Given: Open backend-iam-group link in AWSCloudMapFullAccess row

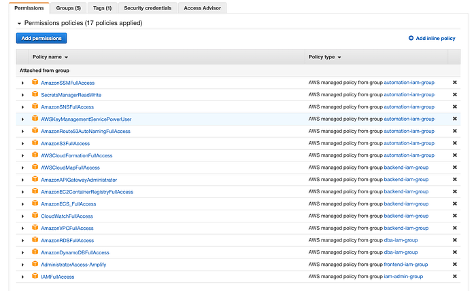Looking at the screenshot, I should point(406,167).
